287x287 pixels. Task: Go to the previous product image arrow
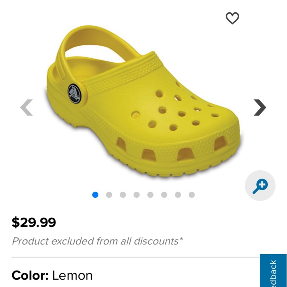click(x=26, y=107)
